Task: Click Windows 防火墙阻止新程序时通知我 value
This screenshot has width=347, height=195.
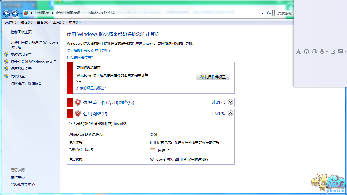Action: click(179, 159)
